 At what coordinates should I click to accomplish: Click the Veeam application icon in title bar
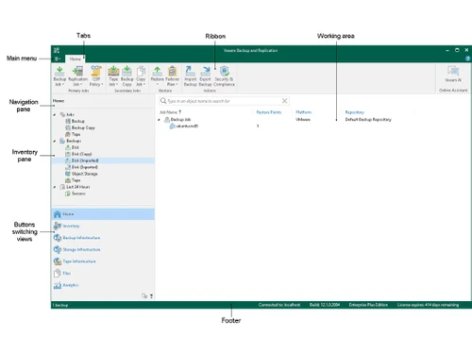57,50
